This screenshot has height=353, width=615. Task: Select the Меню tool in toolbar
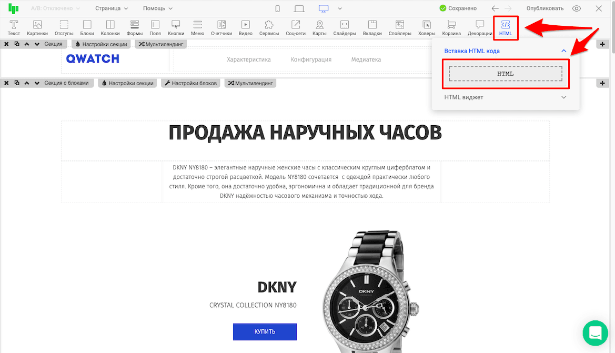pos(198,28)
